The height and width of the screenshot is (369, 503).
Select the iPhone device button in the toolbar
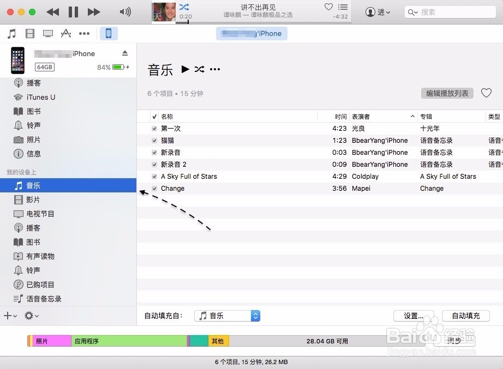click(109, 33)
